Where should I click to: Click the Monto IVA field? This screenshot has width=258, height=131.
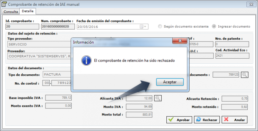click(x=139, y=107)
